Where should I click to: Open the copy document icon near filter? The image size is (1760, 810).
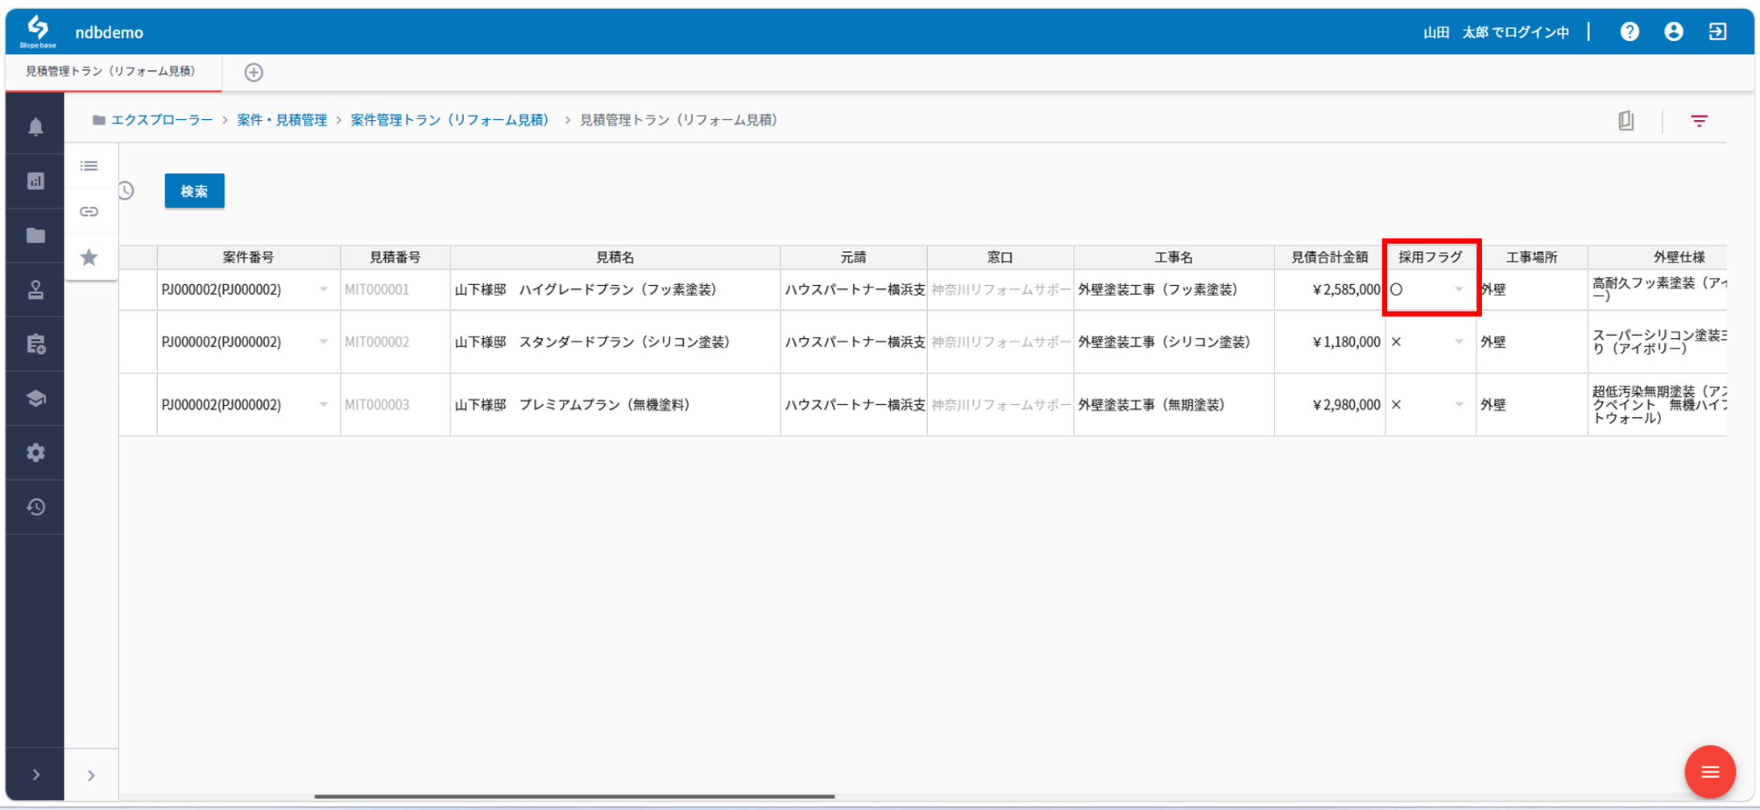(1626, 120)
